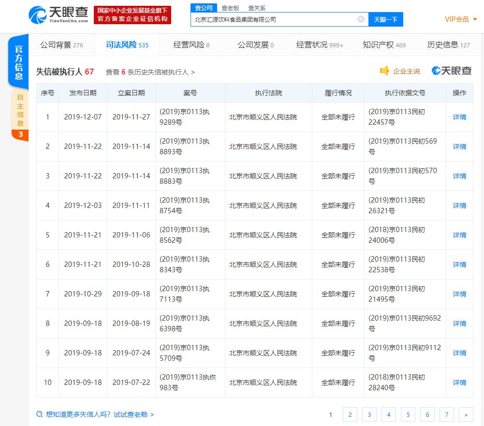Open 详情 for case 5709号
Viewport: 484px width, 426px height.
459,353
